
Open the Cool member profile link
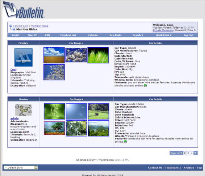[13, 69]
